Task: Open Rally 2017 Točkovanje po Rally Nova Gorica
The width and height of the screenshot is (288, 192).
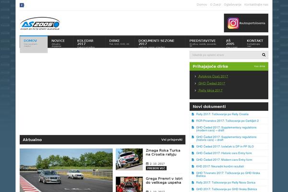Action: click(226, 182)
